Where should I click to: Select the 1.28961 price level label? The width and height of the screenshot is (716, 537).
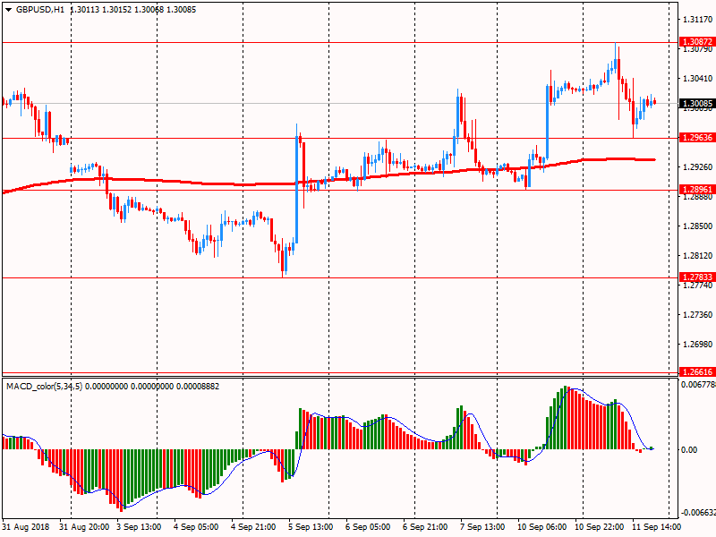tap(697, 190)
